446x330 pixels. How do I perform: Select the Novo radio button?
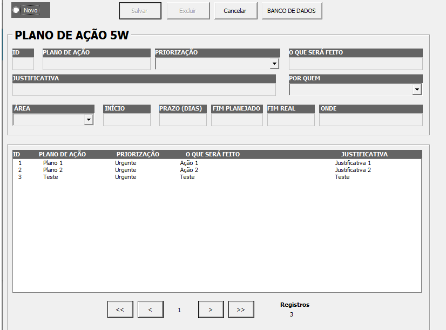point(17,10)
